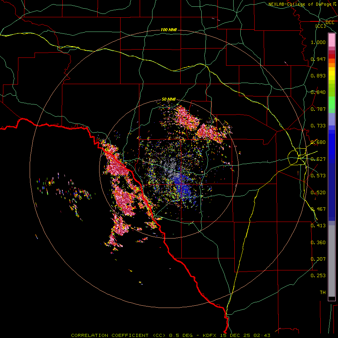Image resolution: width=338 pixels, height=338 pixels.
Task: Click the 50 NMI range ring label
Action: point(169,99)
